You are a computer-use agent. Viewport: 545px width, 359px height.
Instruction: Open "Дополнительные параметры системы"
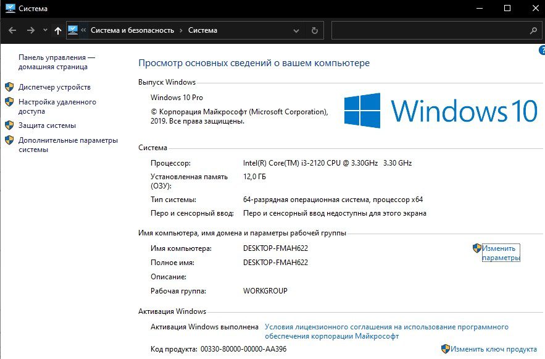point(68,145)
